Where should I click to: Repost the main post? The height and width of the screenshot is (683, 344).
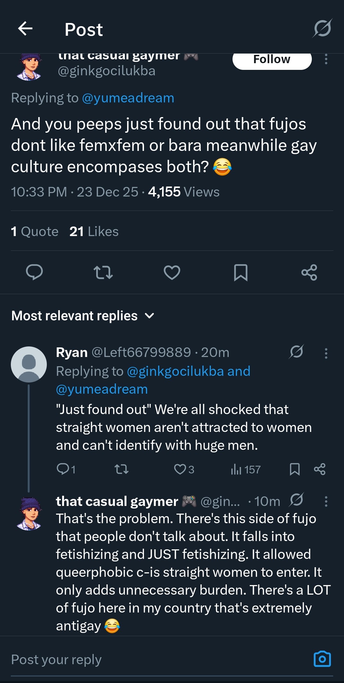[103, 272]
